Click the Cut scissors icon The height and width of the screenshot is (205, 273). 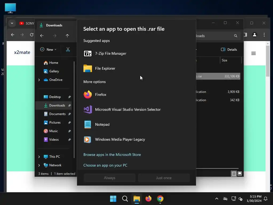pos(68,49)
